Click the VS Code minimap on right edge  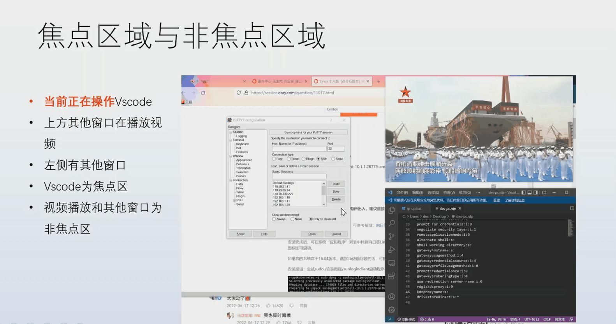coord(570,228)
